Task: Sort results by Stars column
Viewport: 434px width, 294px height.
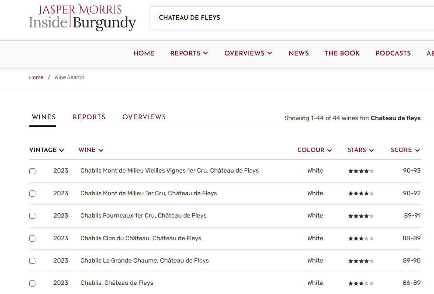Action: point(360,150)
